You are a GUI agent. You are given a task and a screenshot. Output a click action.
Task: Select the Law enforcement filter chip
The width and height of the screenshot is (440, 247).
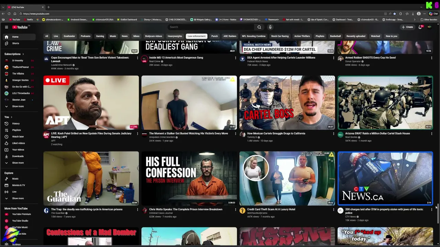click(x=197, y=36)
